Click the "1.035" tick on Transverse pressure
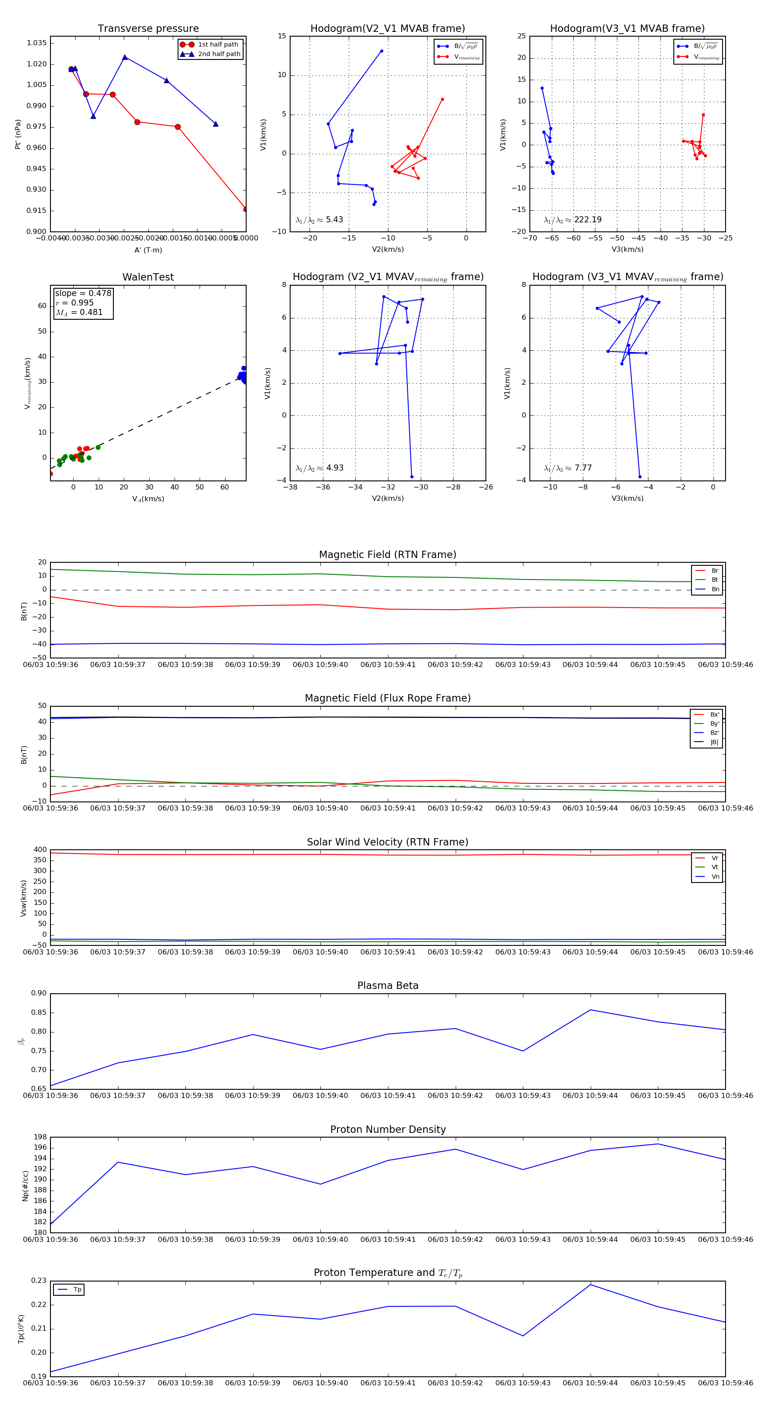The width and height of the screenshot is (776, 1422). [37, 43]
